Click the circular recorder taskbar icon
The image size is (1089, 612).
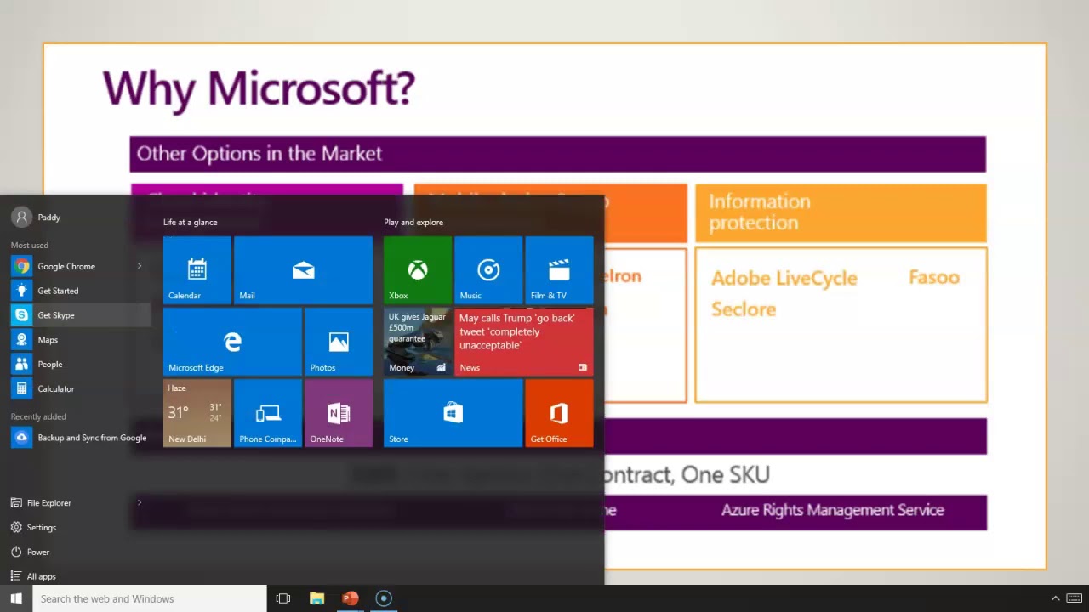click(383, 598)
